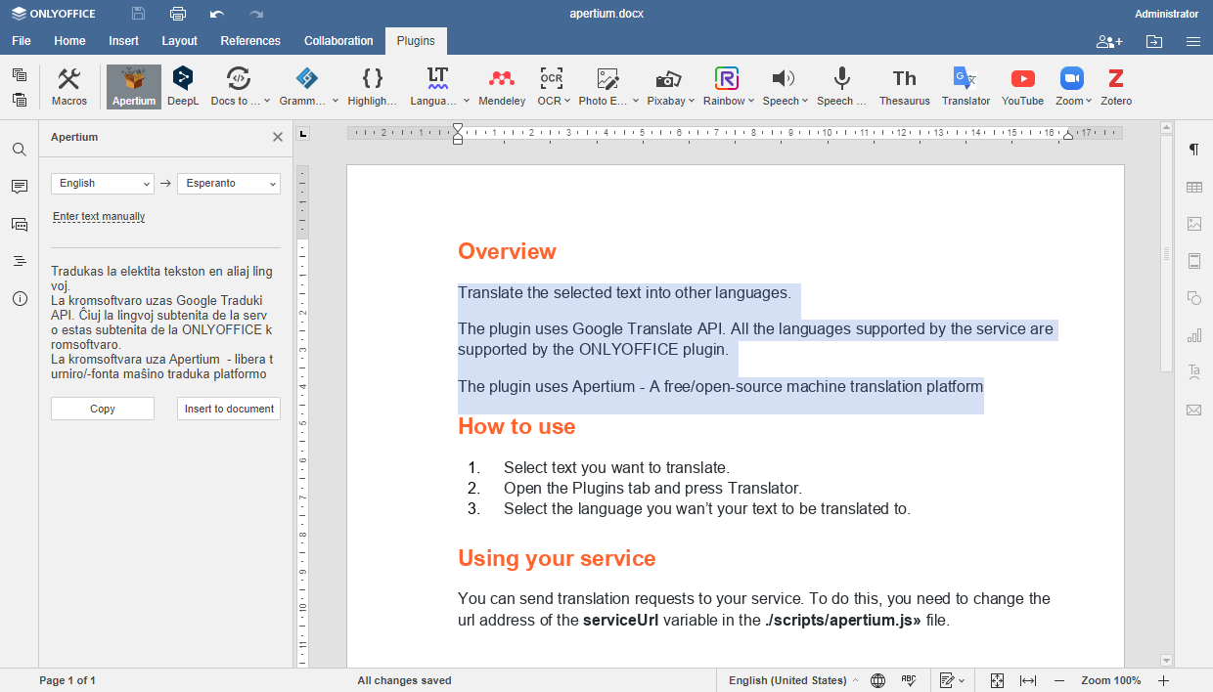Open the File menu
This screenshot has height=692, width=1213.
click(22, 41)
